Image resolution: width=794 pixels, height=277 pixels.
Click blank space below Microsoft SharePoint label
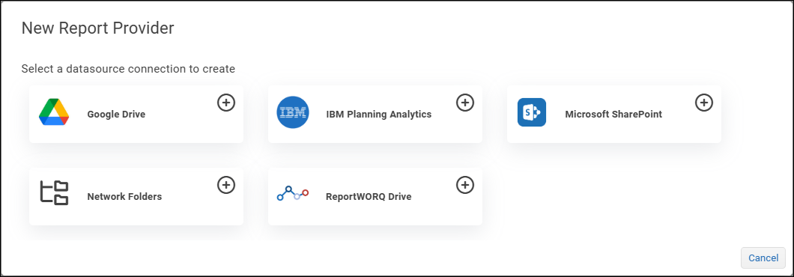(613, 133)
